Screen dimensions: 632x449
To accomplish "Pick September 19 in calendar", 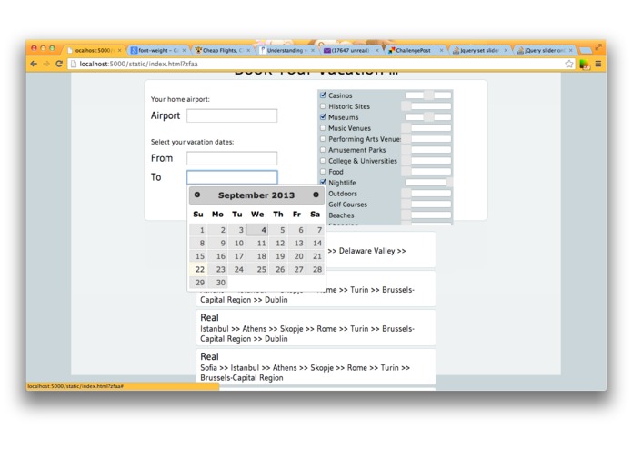I will [x=278, y=256].
